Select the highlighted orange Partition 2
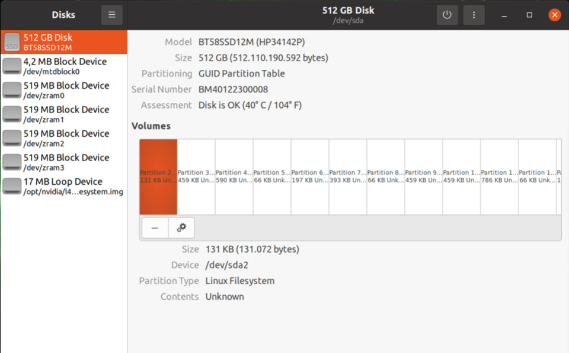This screenshot has width=569, height=353. tap(158, 175)
